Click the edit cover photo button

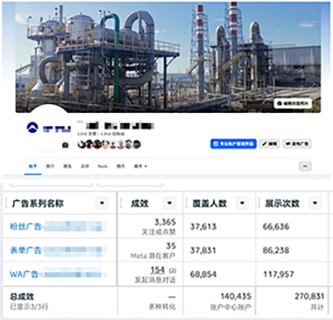(x=293, y=103)
